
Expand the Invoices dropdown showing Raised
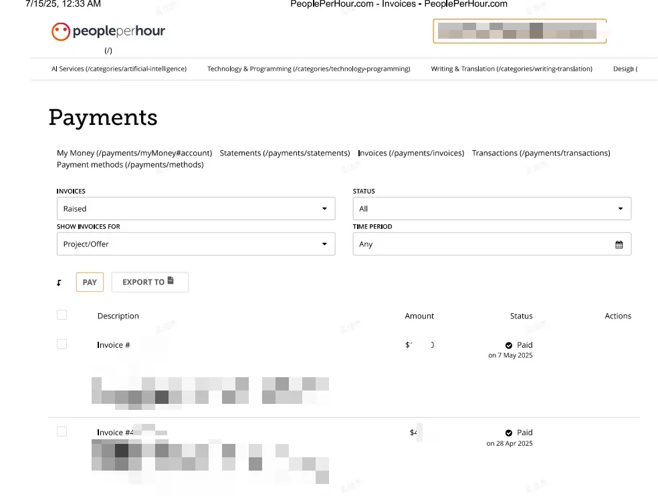[x=195, y=209]
